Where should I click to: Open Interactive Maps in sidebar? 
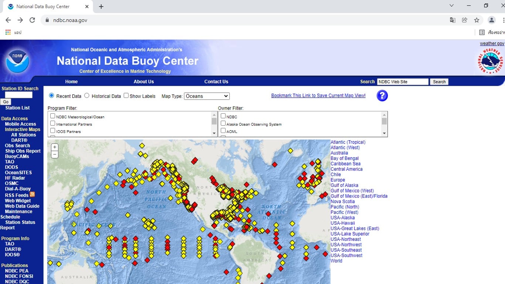[x=23, y=129]
